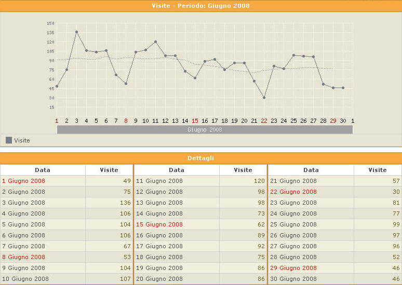The height and width of the screenshot is (285, 402).
Task: Click the '22 Giugno 2008' red date cell
Action: (x=311, y=192)
